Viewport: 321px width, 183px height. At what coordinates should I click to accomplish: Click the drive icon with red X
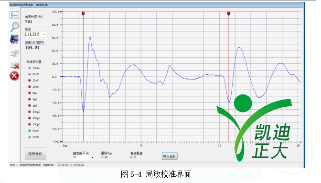[14, 65]
